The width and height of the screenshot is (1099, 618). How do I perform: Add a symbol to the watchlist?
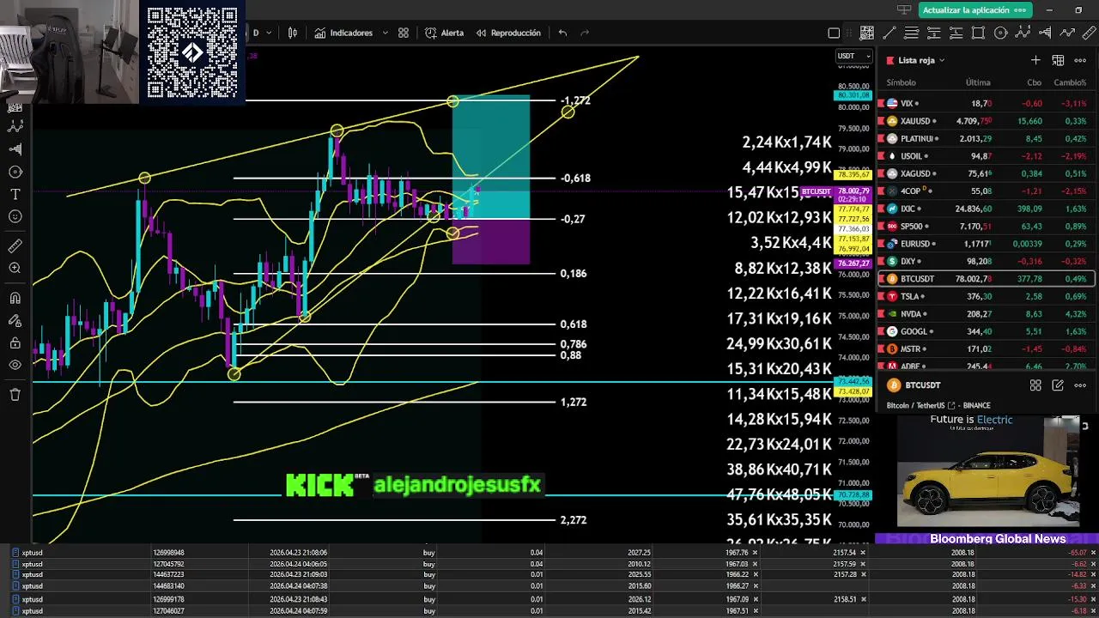point(1035,60)
